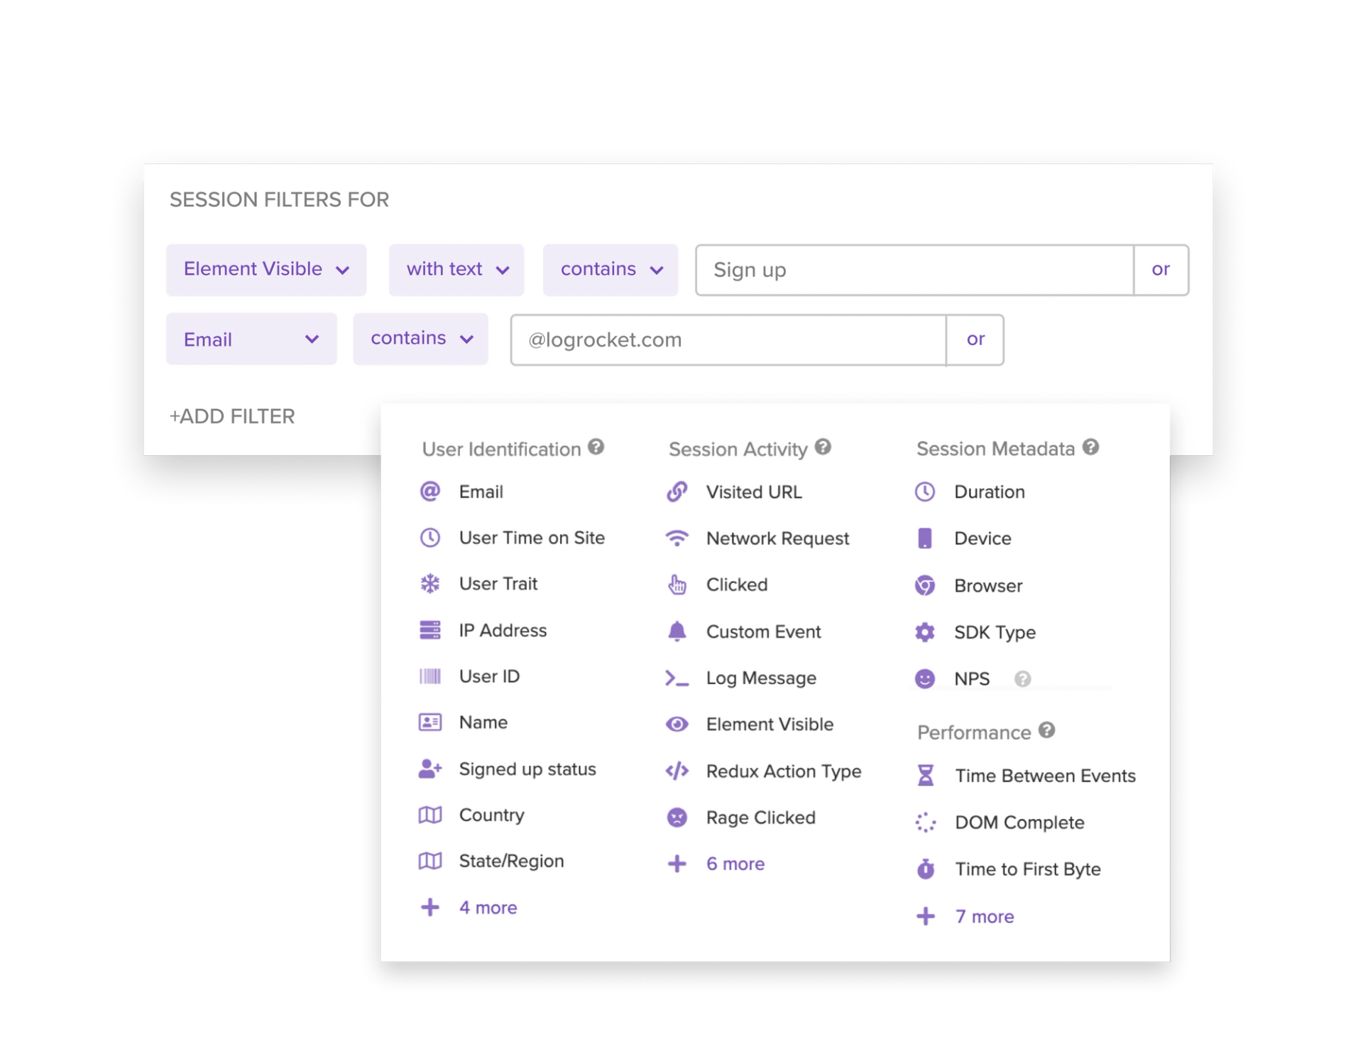
Task: Select the Visited URL filter option
Action: click(x=753, y=492)
